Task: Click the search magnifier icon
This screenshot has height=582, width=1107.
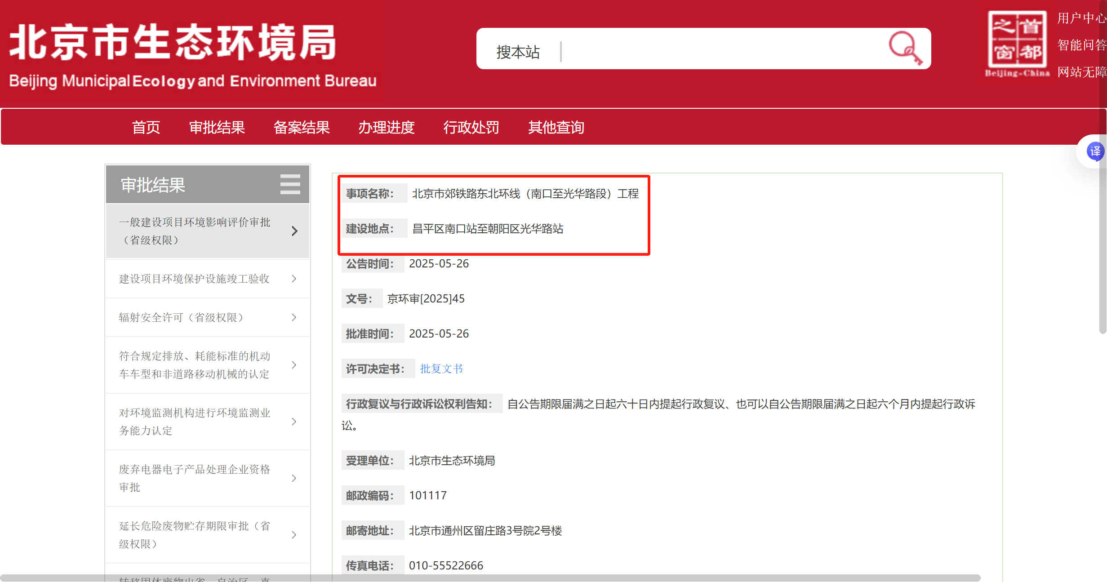Action: pos(905,48)
